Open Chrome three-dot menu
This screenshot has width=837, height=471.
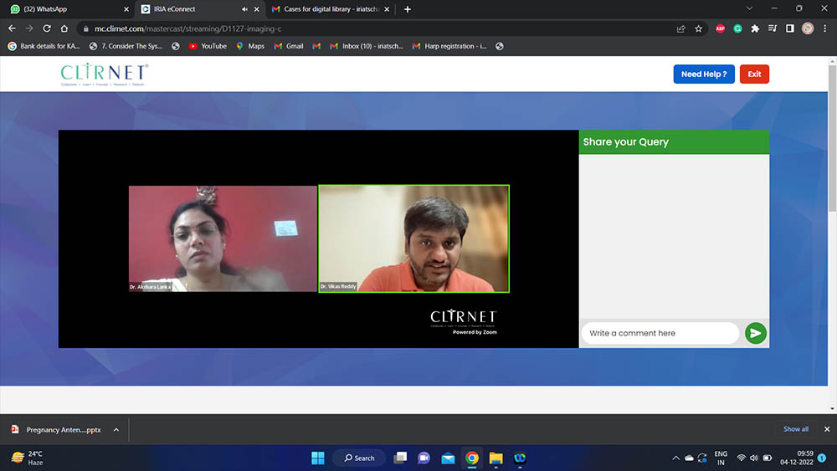tap(824, 28)
